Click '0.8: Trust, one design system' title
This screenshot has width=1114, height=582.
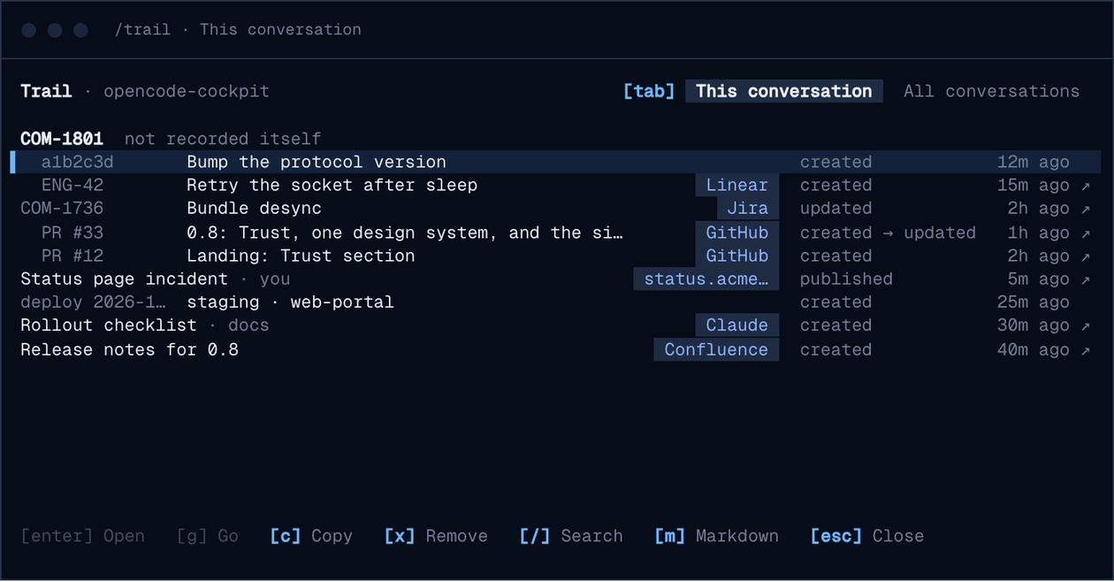click(405, 234)
